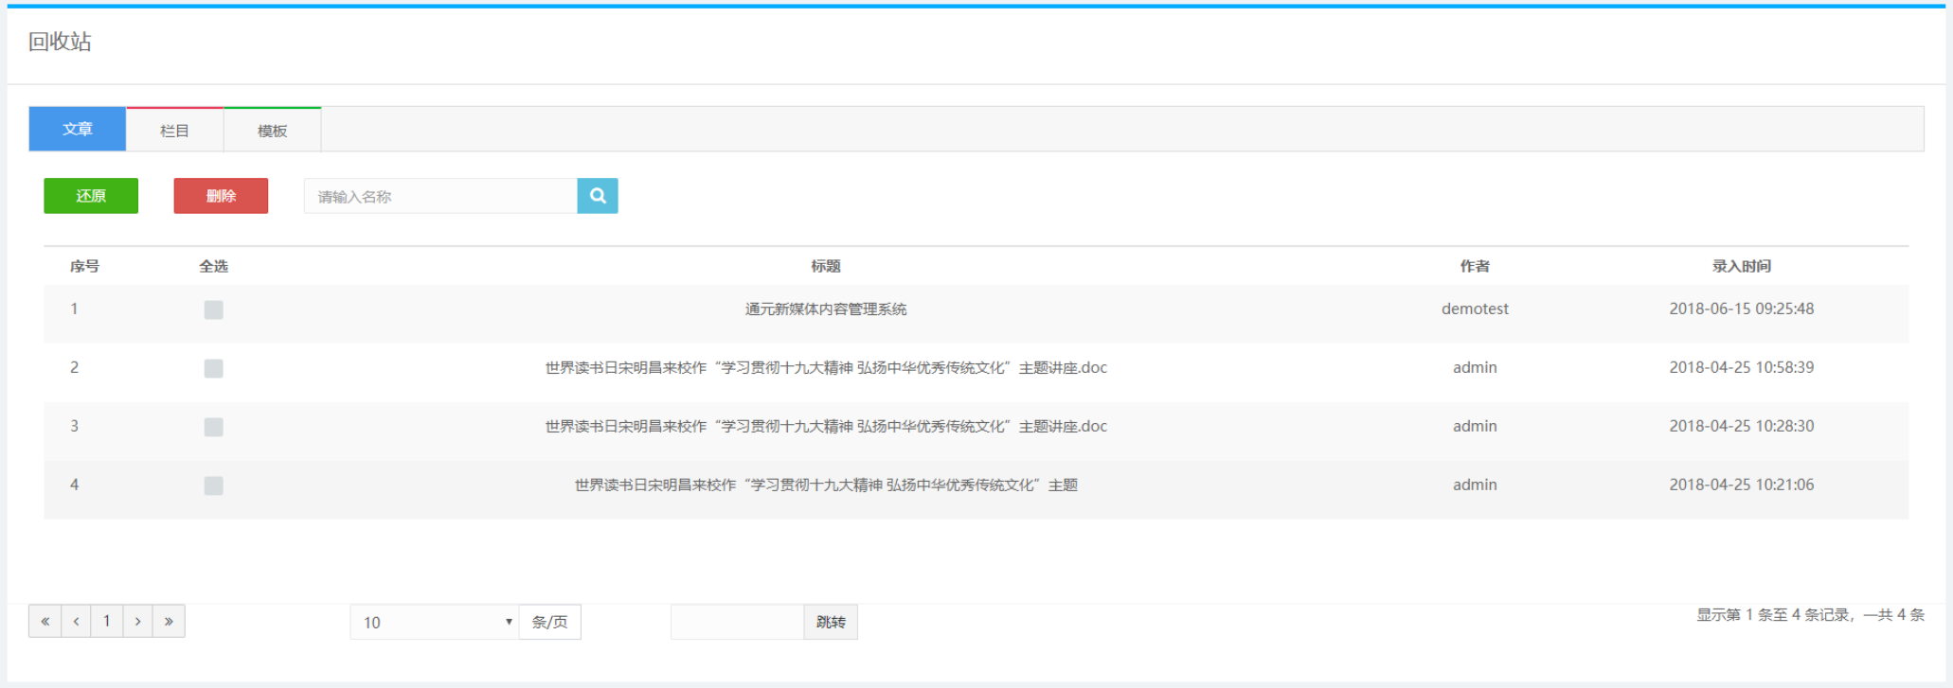Open the items-per-page dropdown showing 10

pyautogui.click(x=434, y=622)
